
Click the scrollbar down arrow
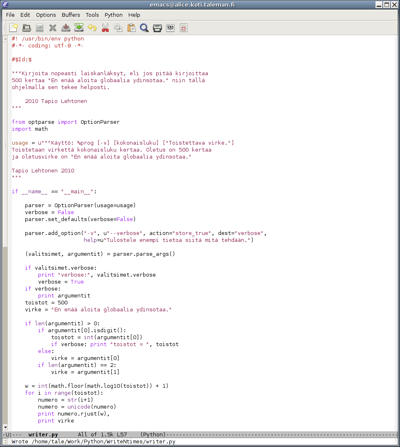point(5,427)
